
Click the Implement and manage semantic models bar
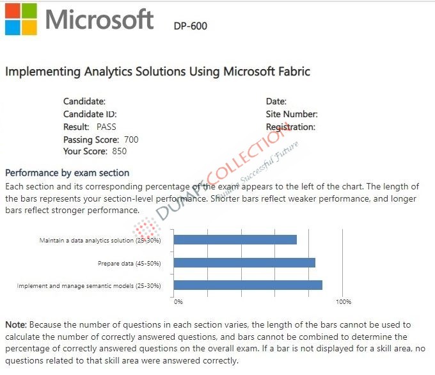(248, 285)
